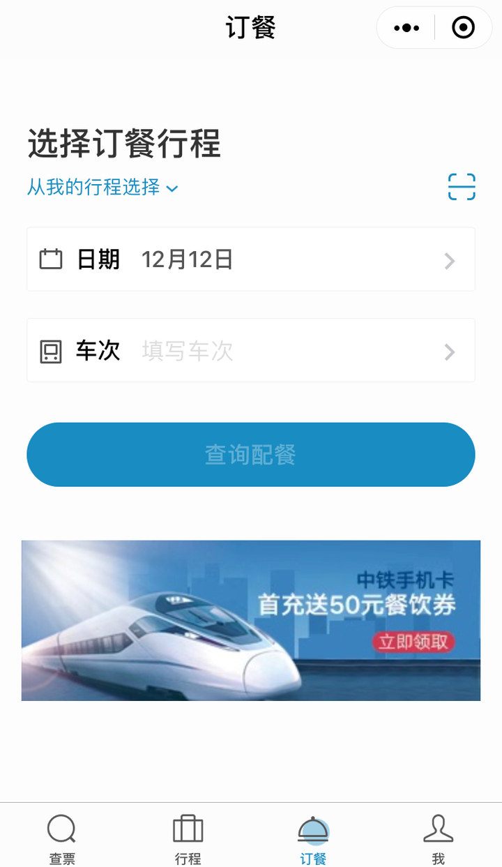Expand the 从我的行程选择 dropdown
Screen dimensions: 502x867
[x=102, y=187]
